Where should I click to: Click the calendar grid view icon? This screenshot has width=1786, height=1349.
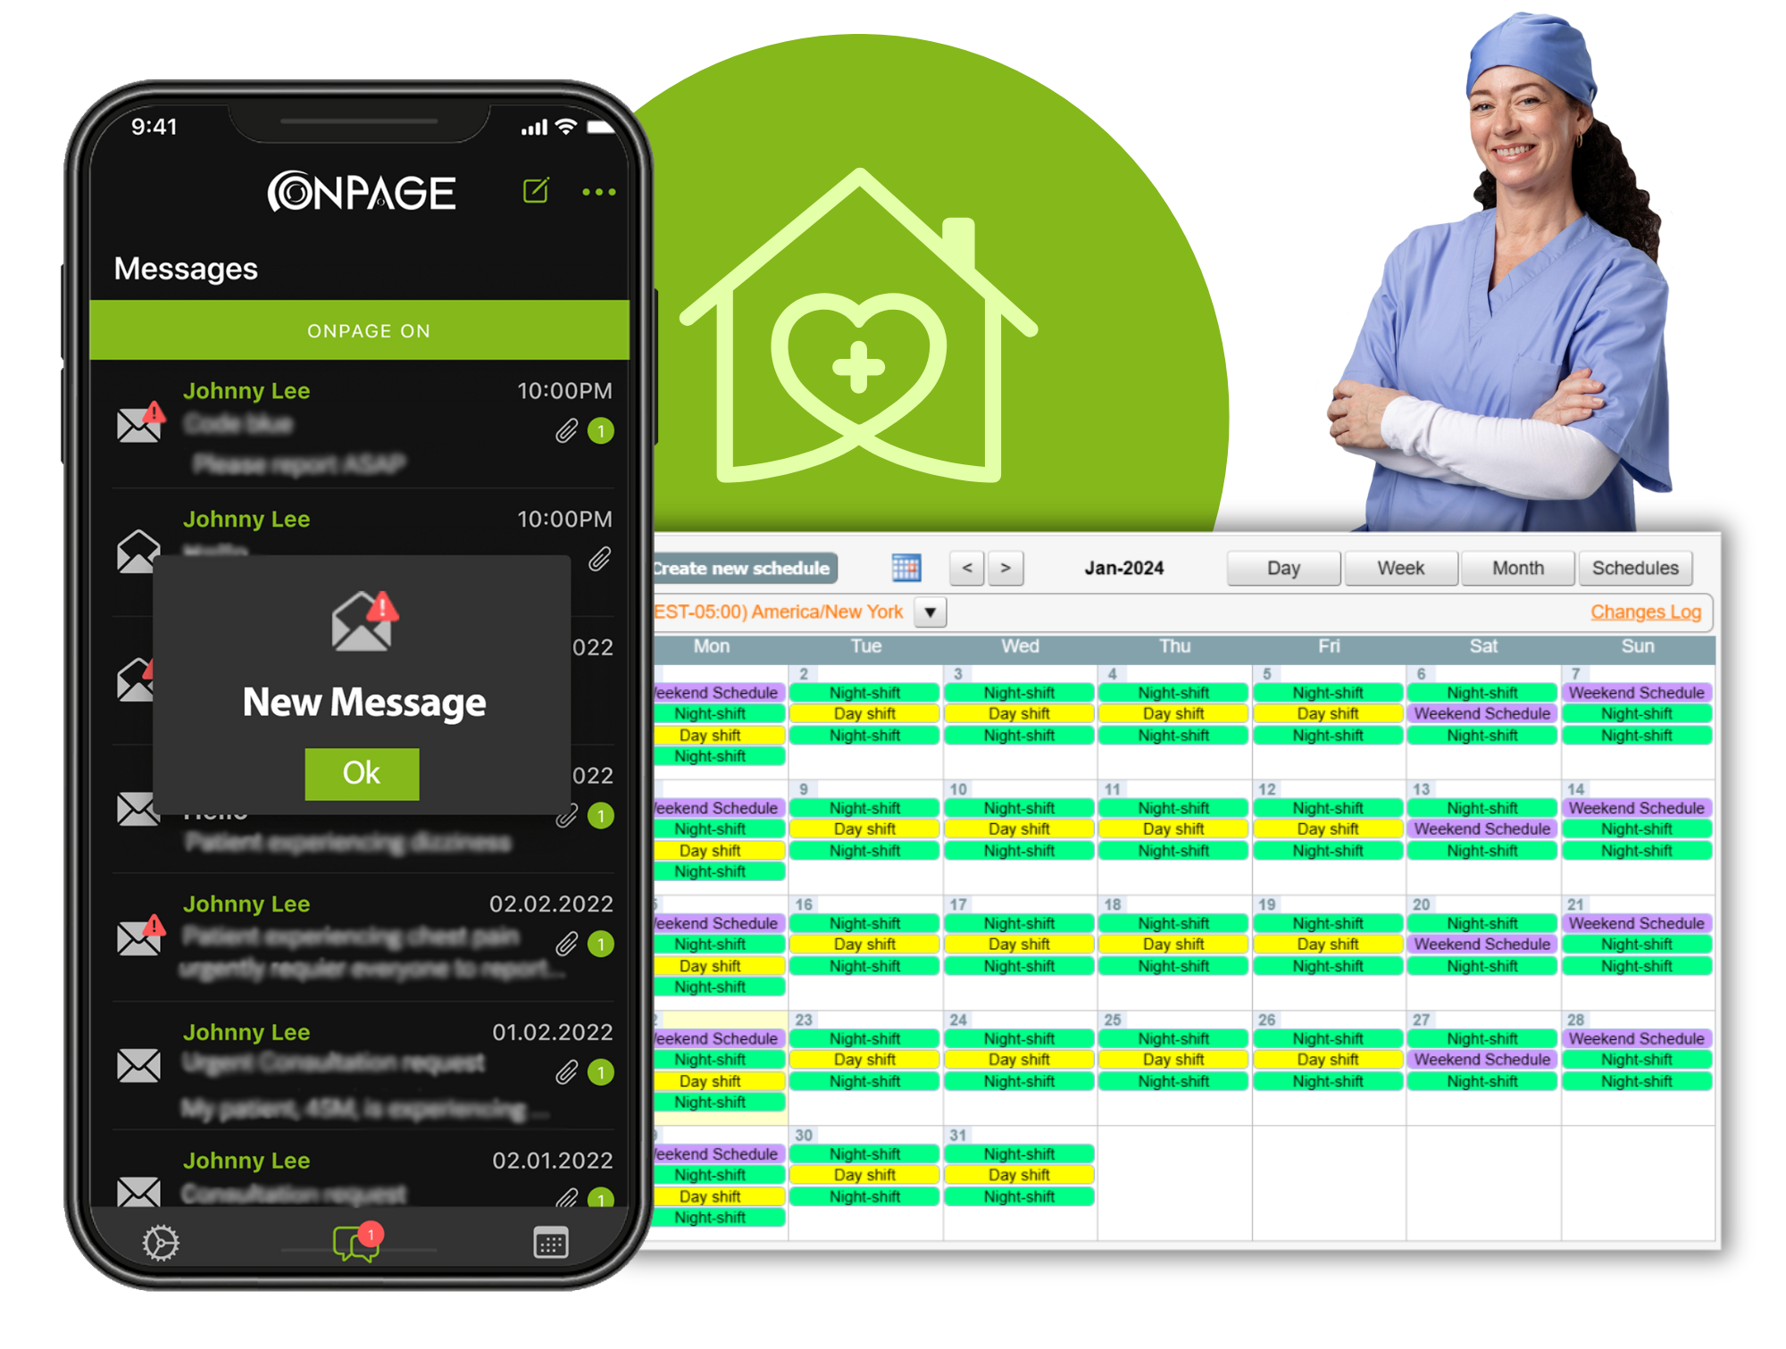pos(905,570)
